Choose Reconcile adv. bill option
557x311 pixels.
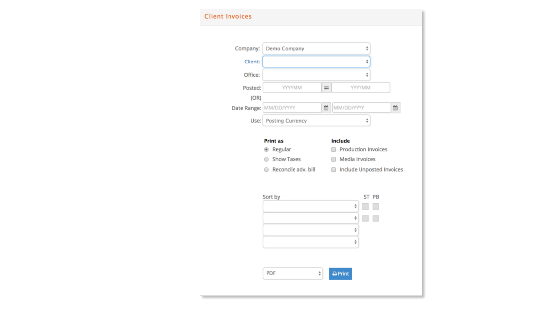[x=266, y=170]
